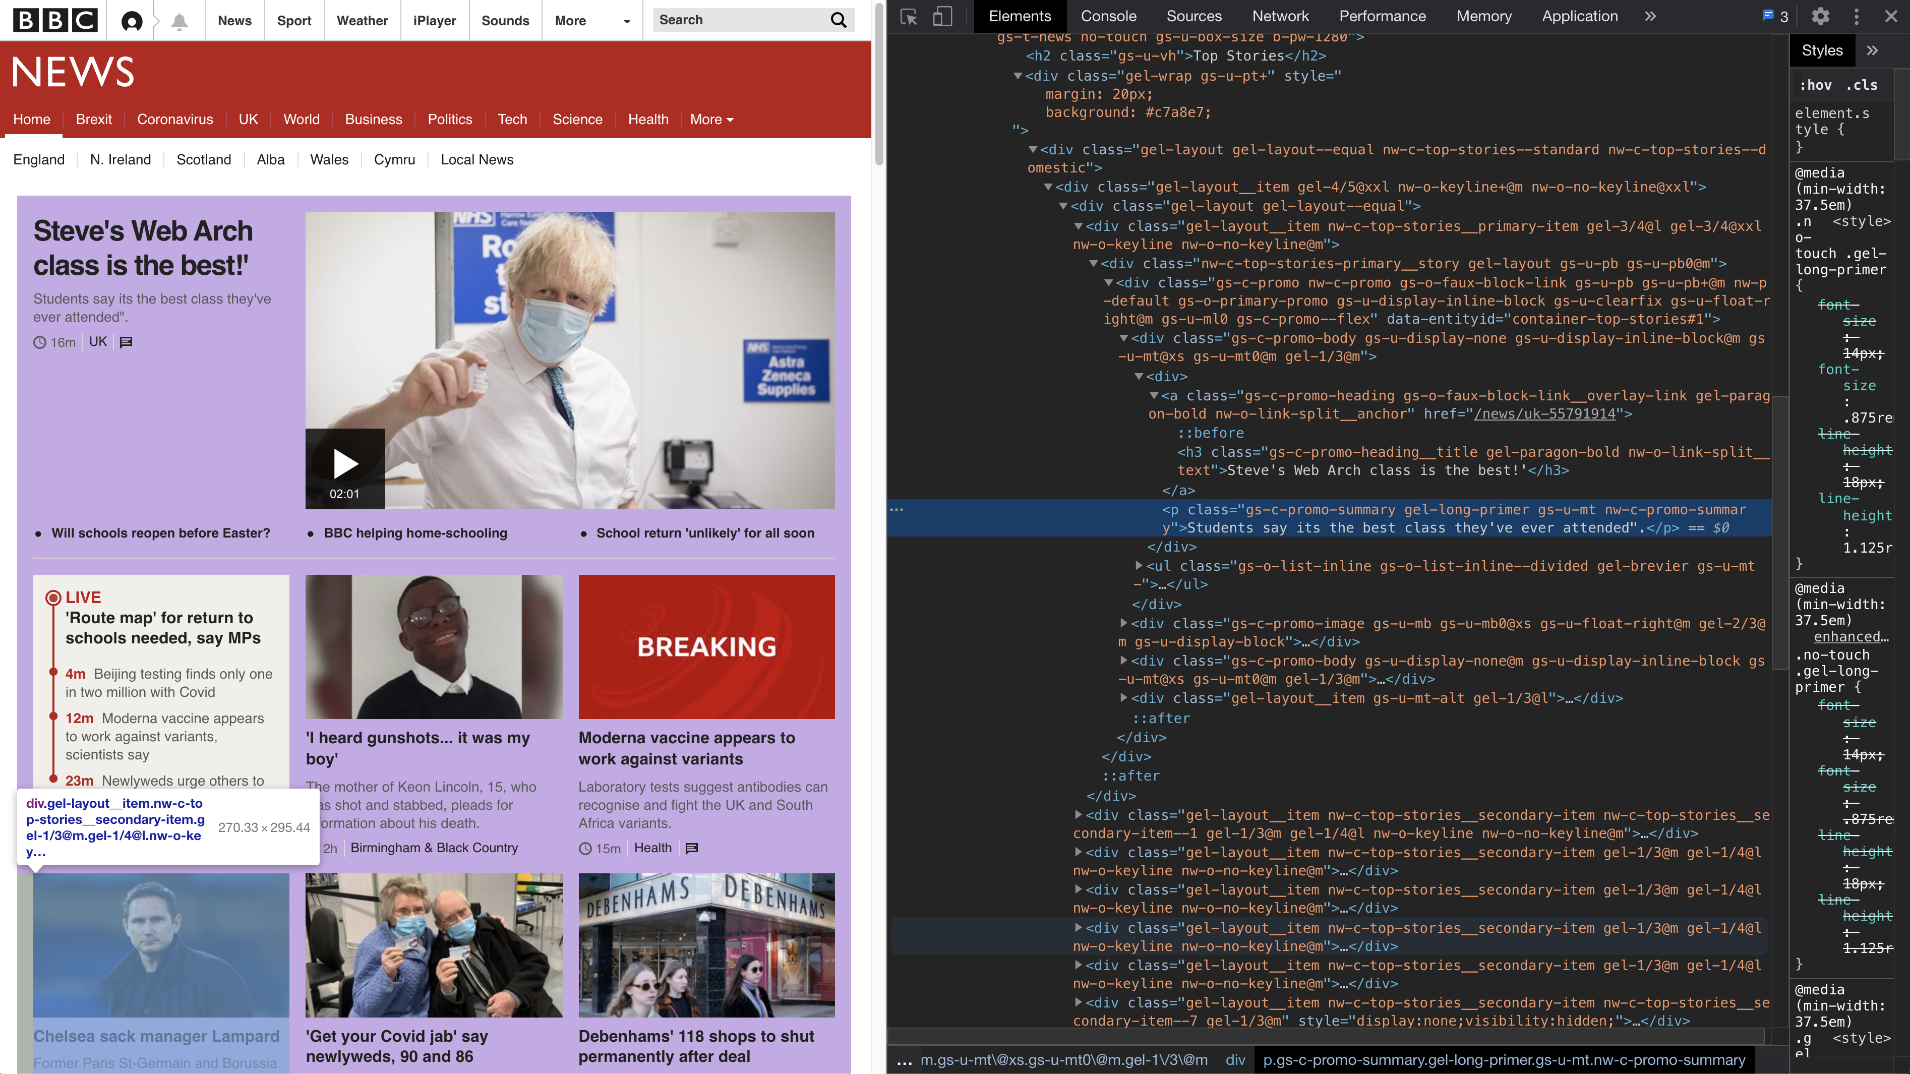Open the 3 console messages indicator
1910x1074 pixels.
(1775, 16)
